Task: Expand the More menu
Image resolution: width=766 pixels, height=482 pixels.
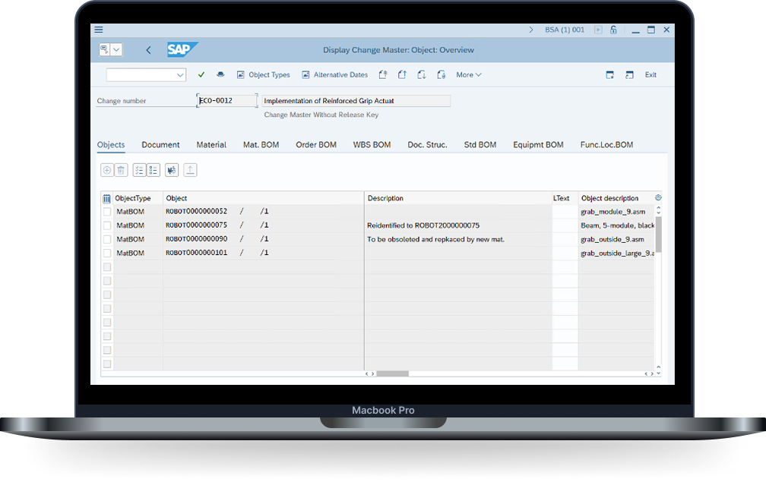Action: tap(468, 74)
